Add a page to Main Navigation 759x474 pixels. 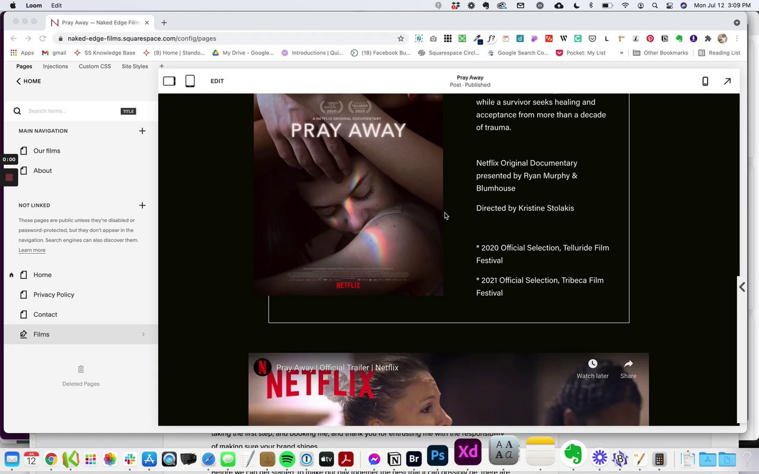142,131
